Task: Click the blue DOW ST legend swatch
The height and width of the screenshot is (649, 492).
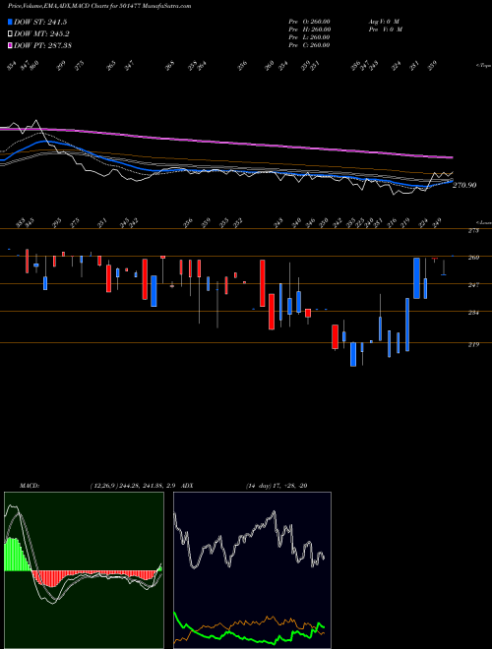Action: [11, 22]
